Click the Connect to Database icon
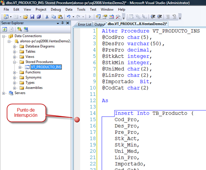 pos(19,29)
